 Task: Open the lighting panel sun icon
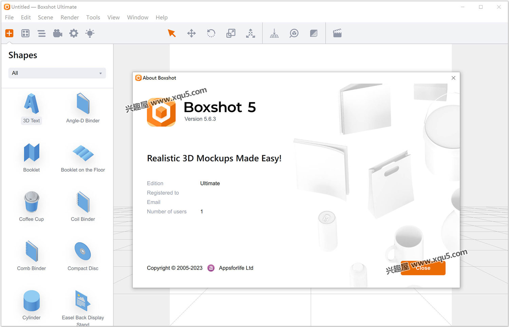pyautogui.click(x=90, y=33)
